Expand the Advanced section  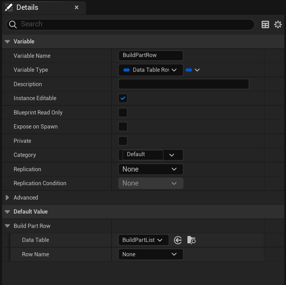tap(7, 198)
